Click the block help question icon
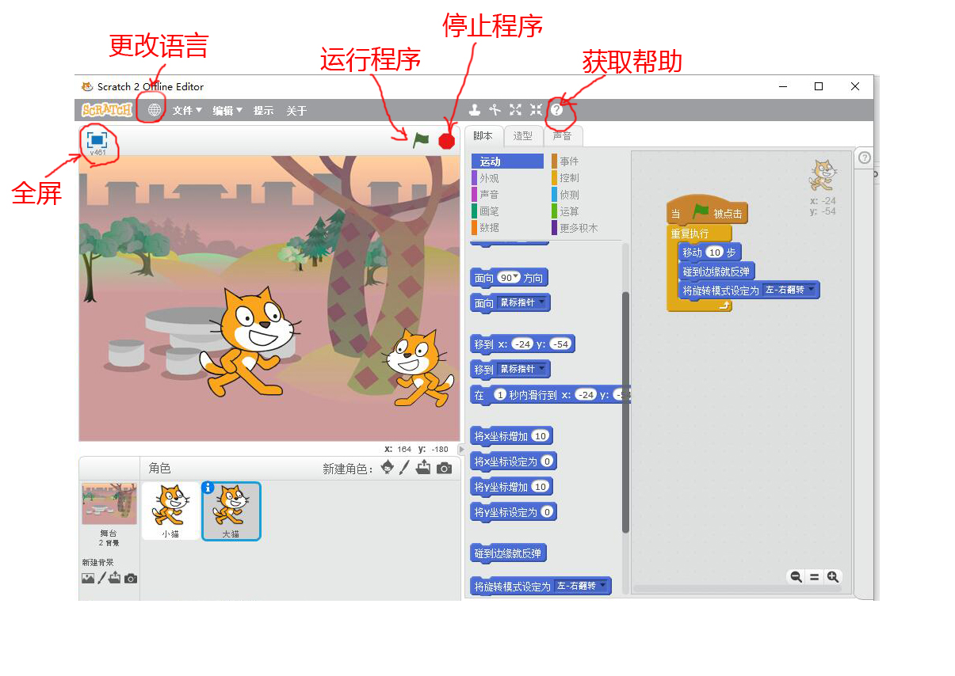Image resolution: width=955 pixels, height=676 pixels. 557,110
